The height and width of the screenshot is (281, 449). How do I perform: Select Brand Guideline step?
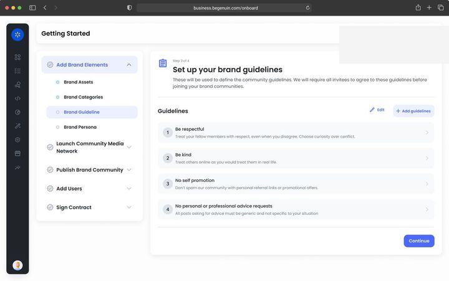pyautogui.click(x=92, y=112)
